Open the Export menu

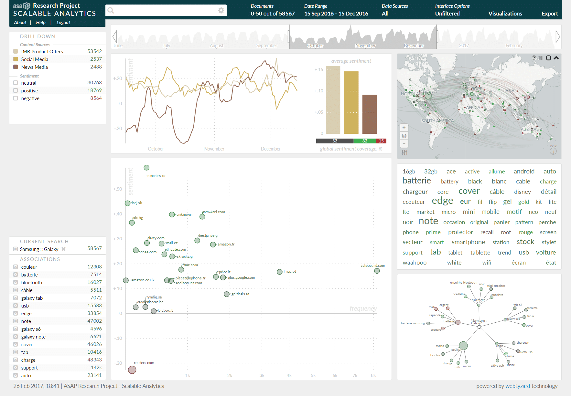tap(550, 14)
